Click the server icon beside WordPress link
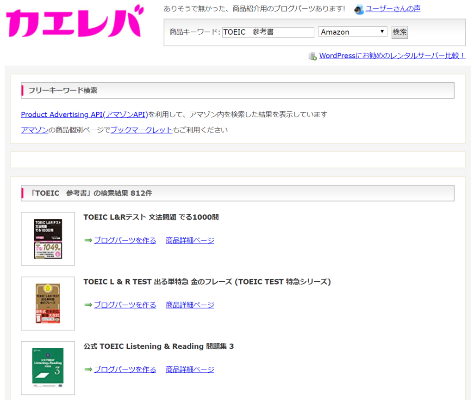Viewport: 474px width, 400px height. (x=312, y=56)
